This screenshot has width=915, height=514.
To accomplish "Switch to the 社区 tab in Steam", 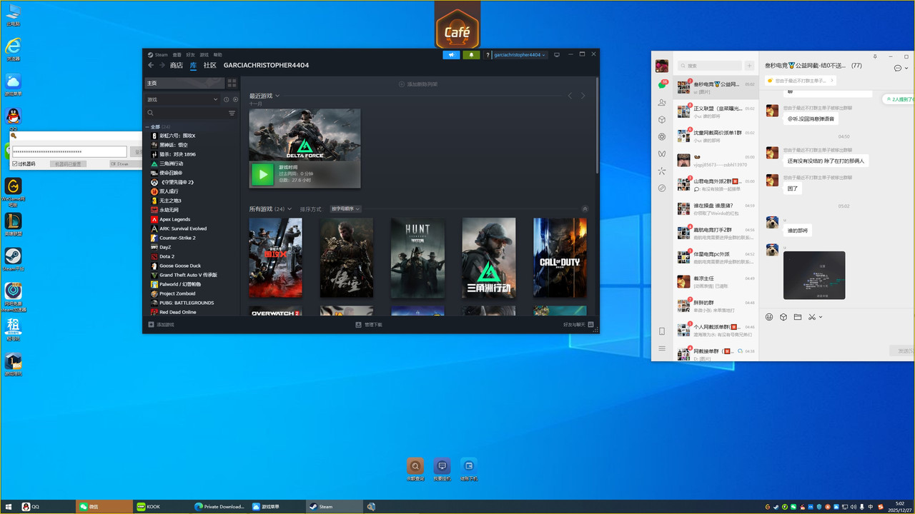I will coord(209,65).
